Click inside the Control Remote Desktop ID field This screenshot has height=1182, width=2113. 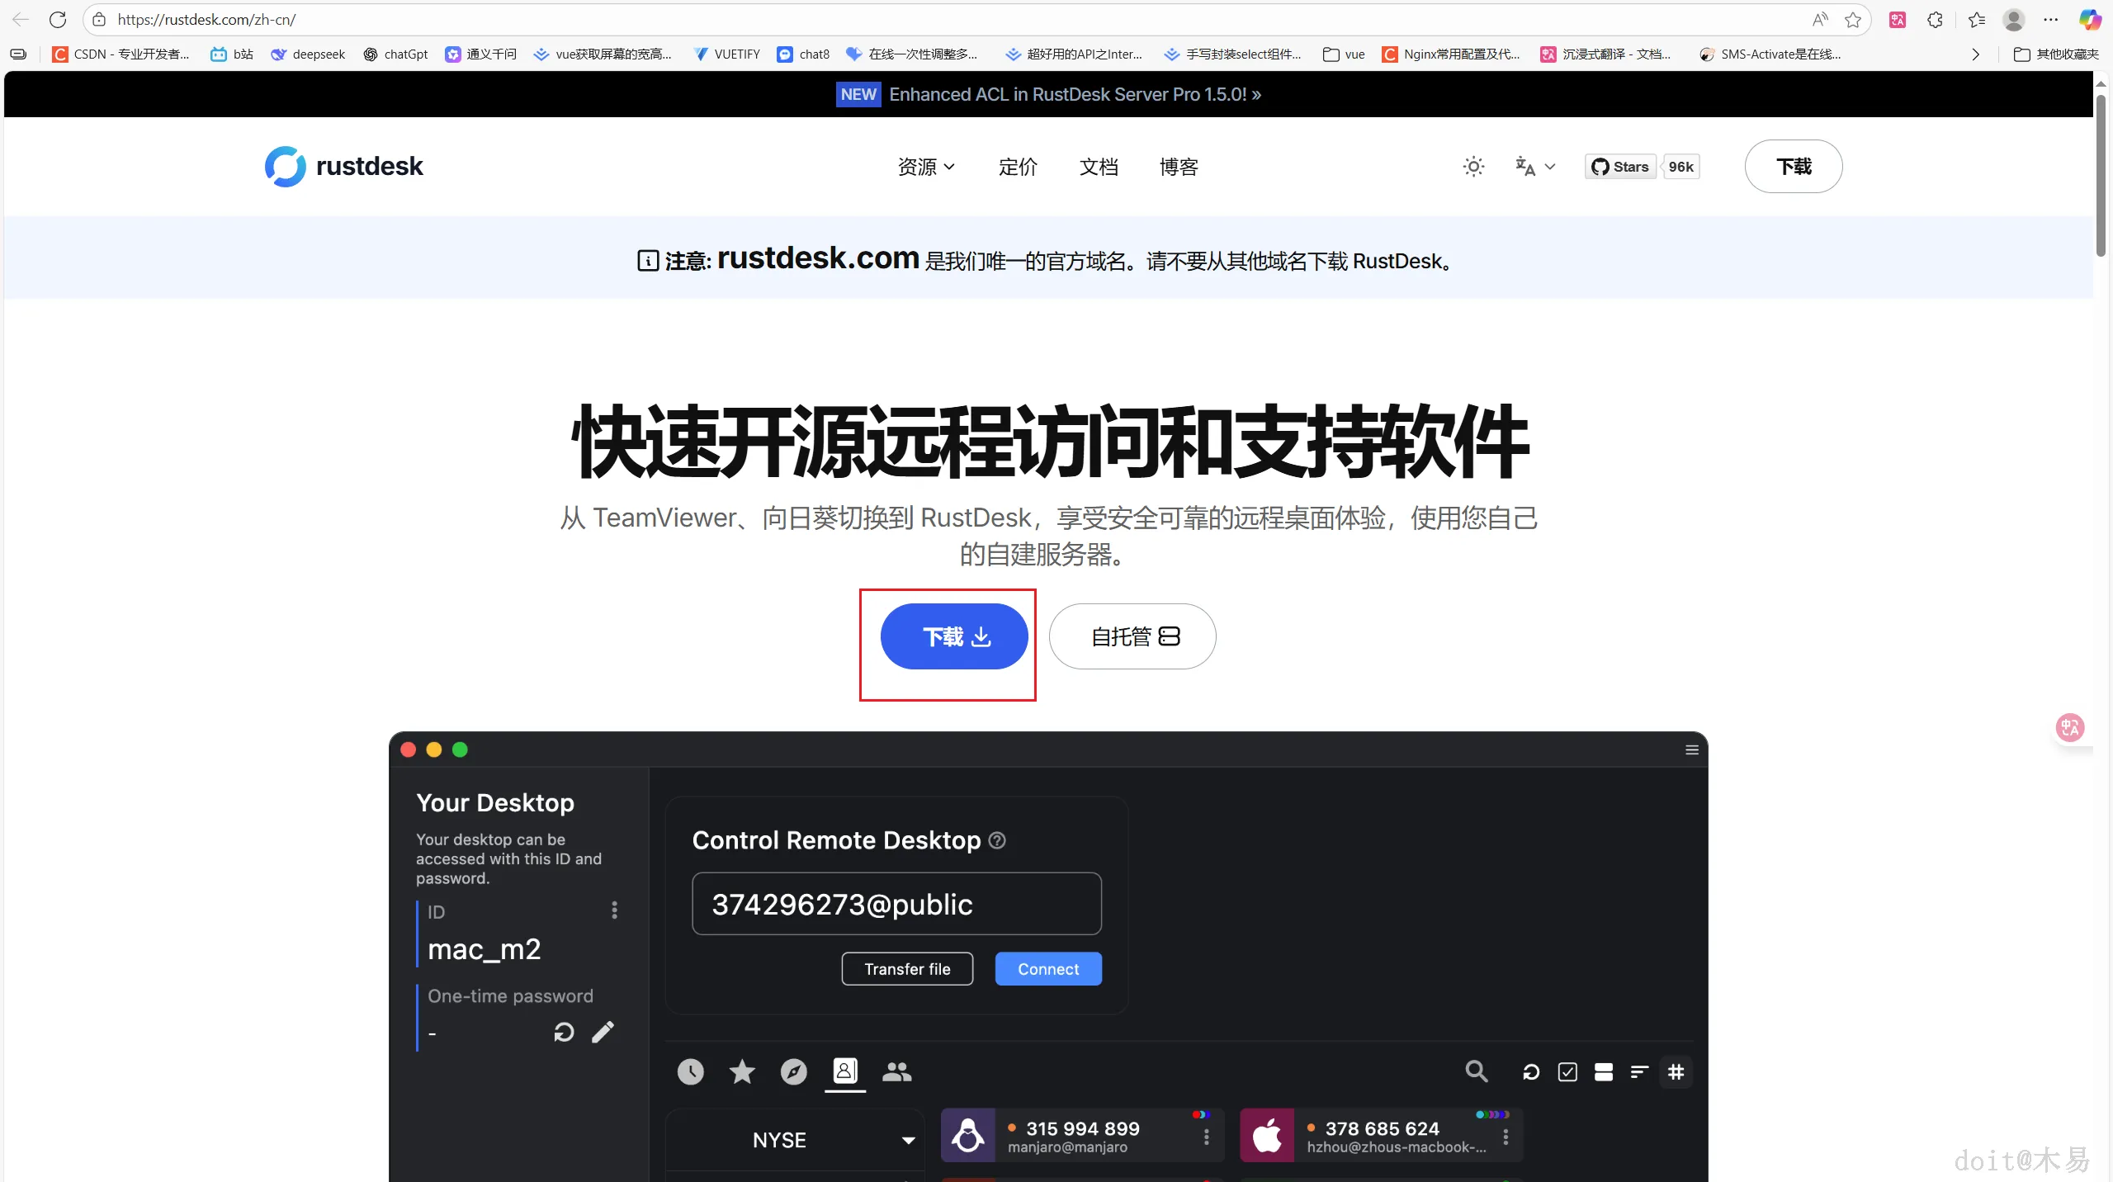pyautogui.click(x=896, y=904)
